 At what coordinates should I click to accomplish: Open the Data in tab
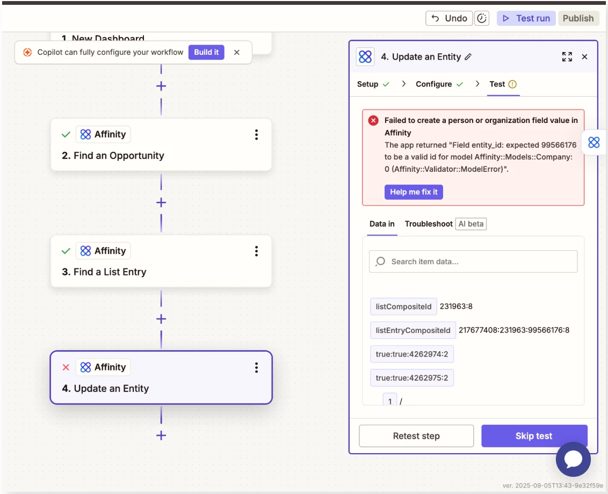click(x=382, y=224)
